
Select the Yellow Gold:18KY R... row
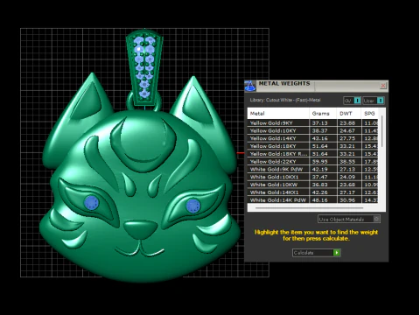click(312, 154)
